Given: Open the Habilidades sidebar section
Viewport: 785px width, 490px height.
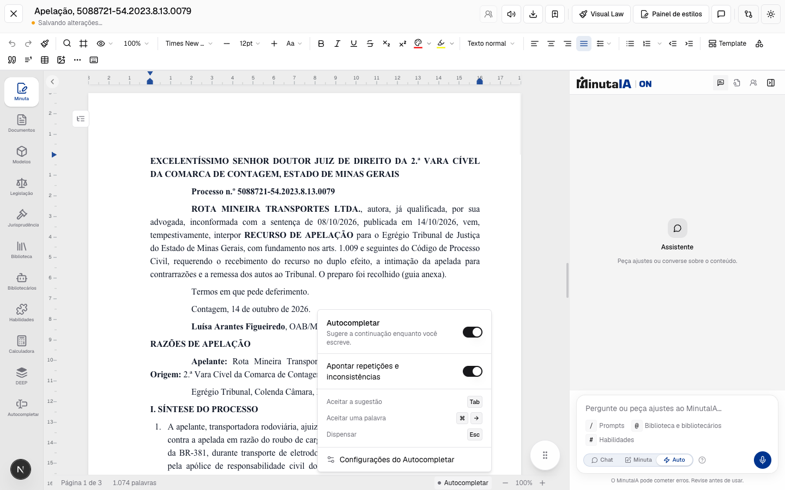Looking at the screenshot, I should [x=21, y=313].
